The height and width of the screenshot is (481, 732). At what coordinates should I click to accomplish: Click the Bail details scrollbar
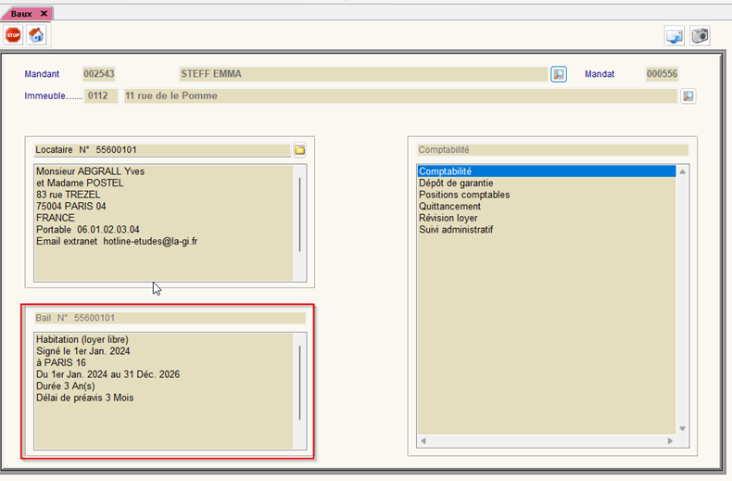[300, 382]
